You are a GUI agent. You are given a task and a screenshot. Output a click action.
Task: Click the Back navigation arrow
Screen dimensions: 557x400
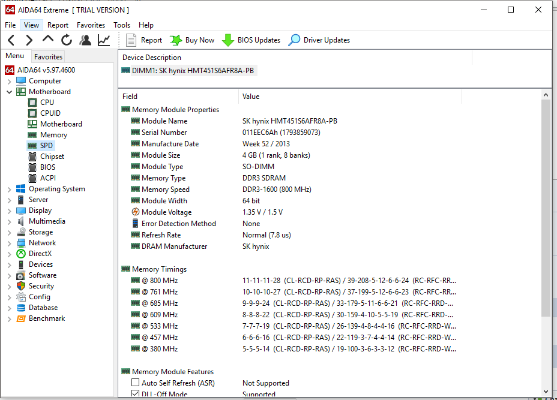(x=11, y=40)
